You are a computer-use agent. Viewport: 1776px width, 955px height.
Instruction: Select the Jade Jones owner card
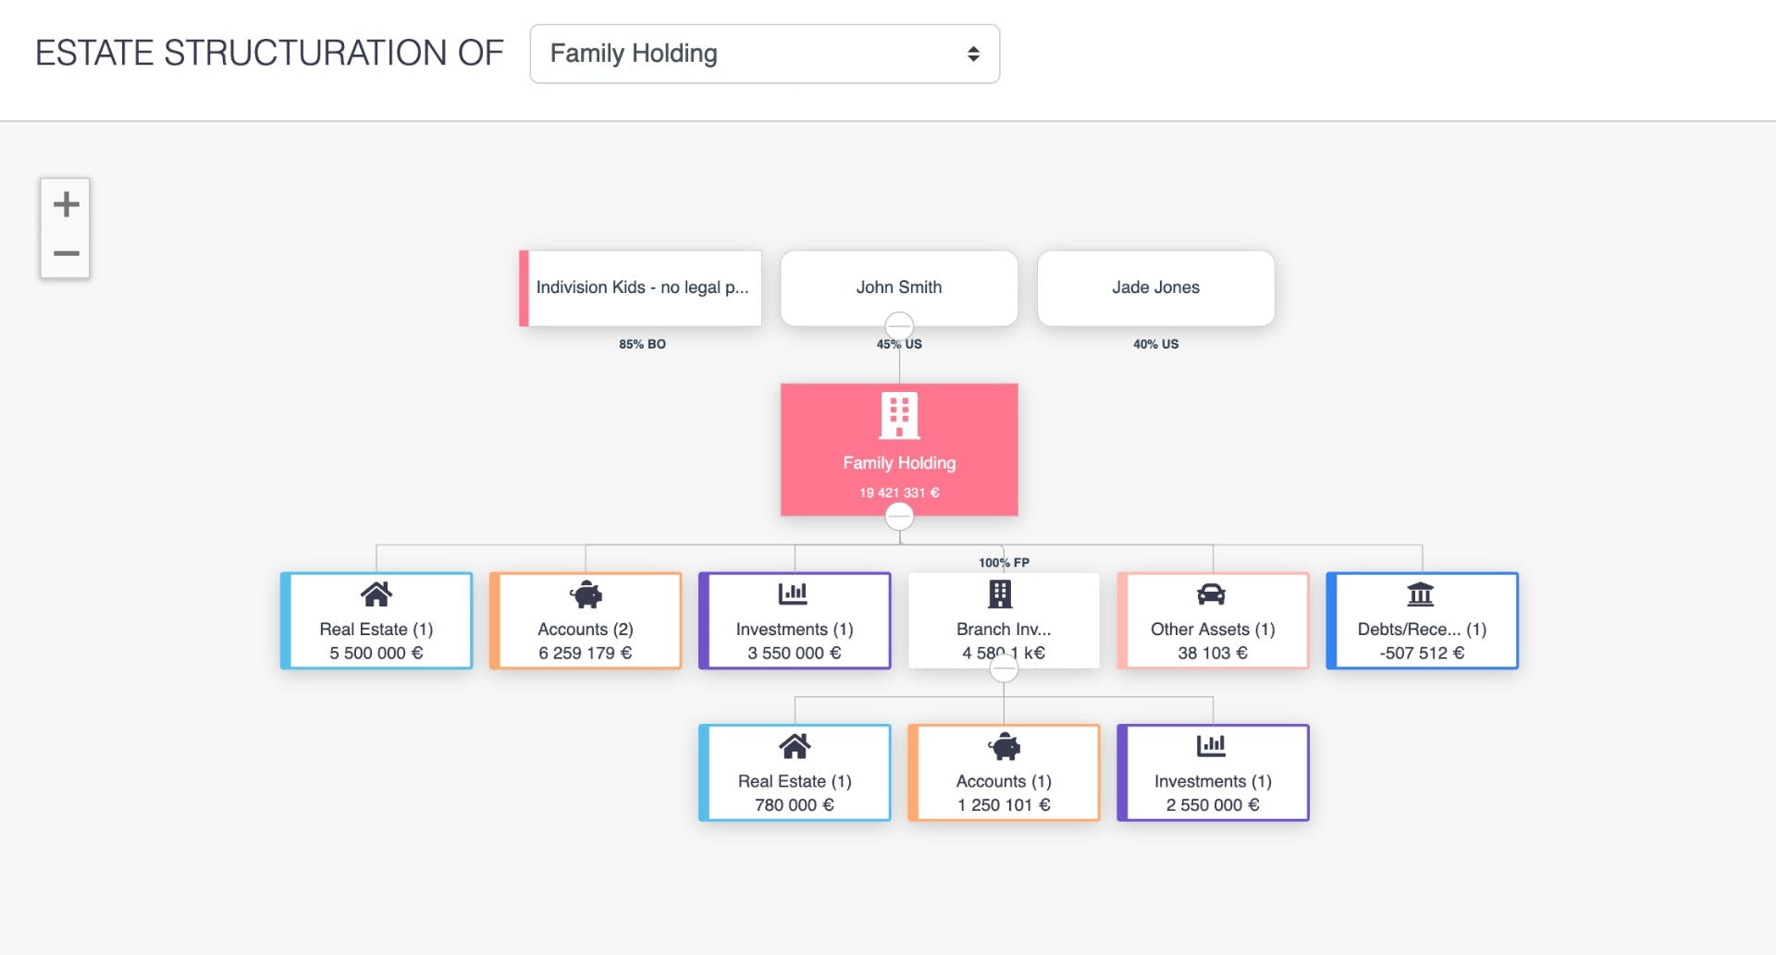pyautogui.click(x=1155, y=288)
